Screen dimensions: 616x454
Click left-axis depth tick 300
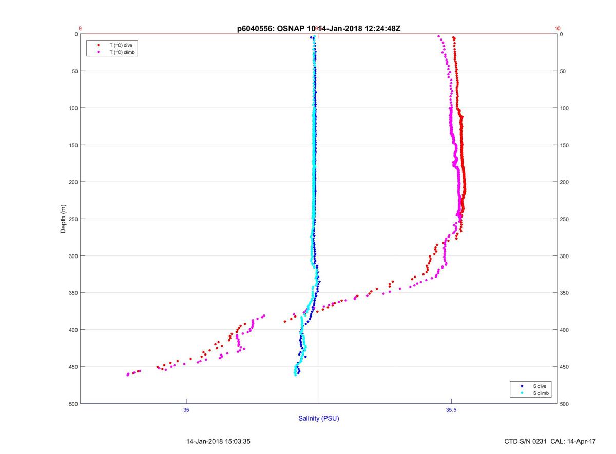(x=72, y=256)
